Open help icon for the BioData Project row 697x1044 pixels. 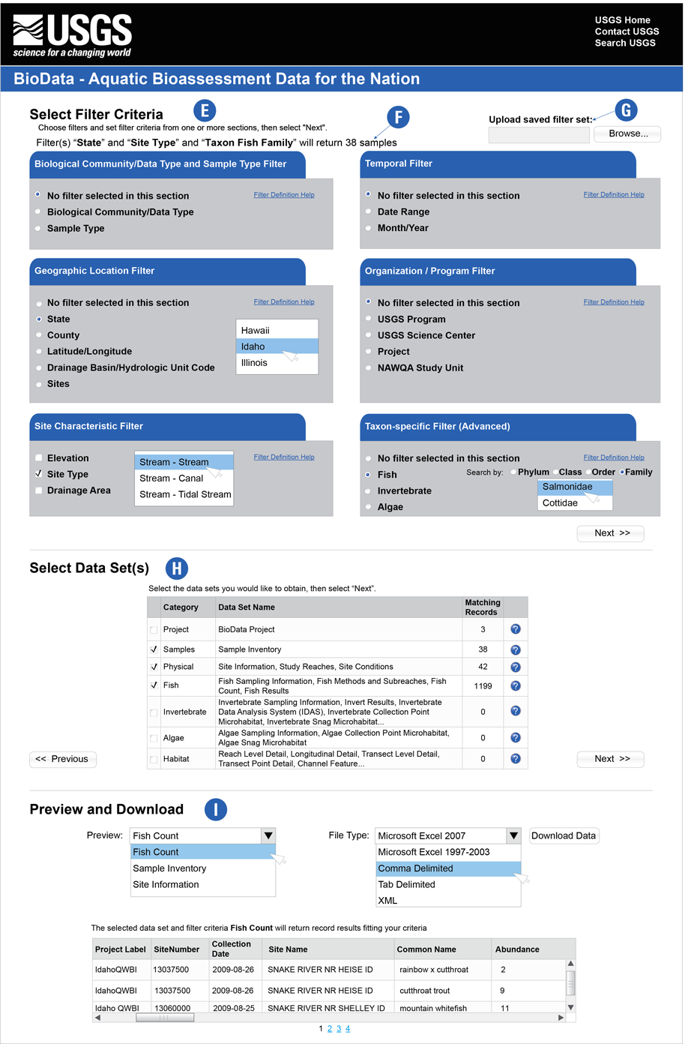coord(515,629)
